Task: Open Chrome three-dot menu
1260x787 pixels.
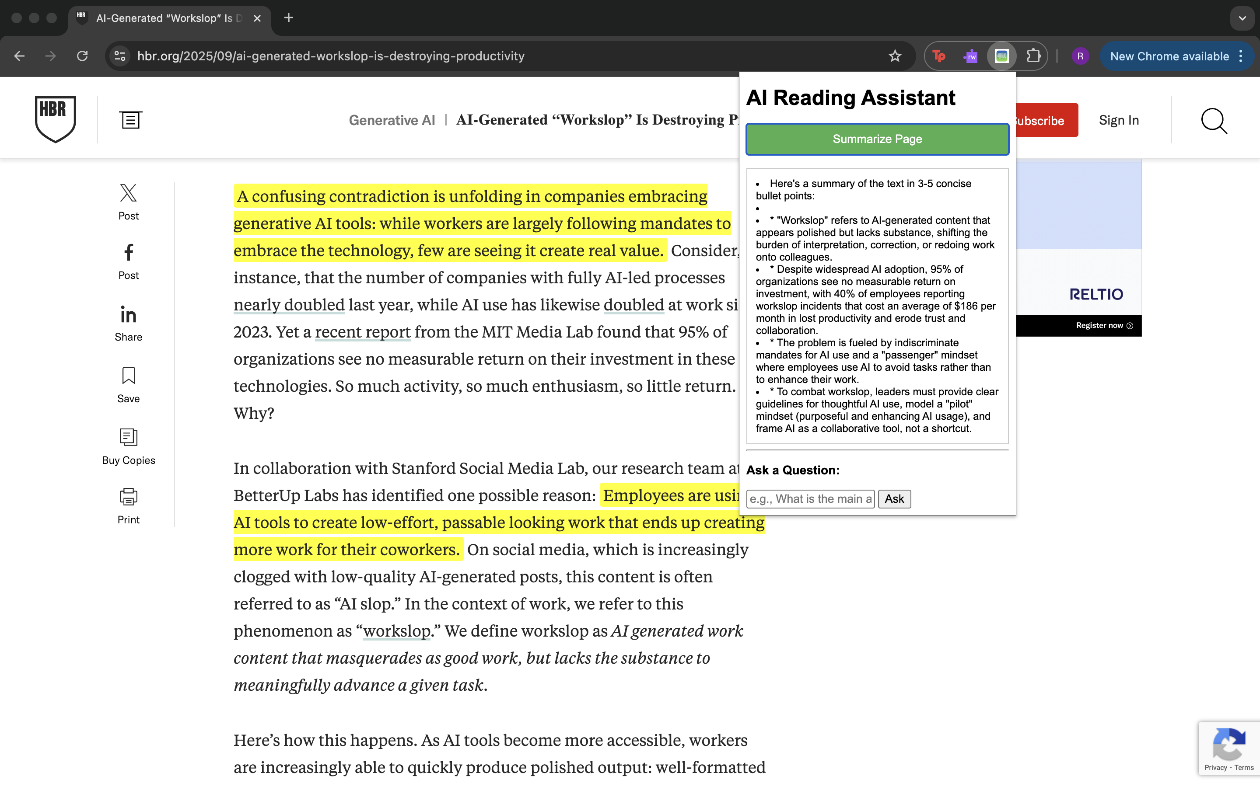Action: pos(1241,56)
